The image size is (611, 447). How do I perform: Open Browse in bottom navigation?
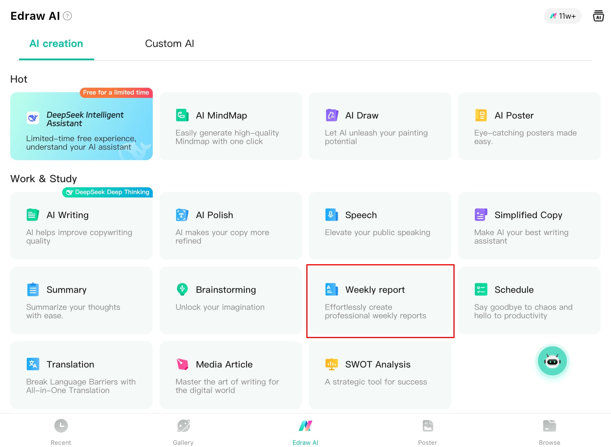point(549,431)
